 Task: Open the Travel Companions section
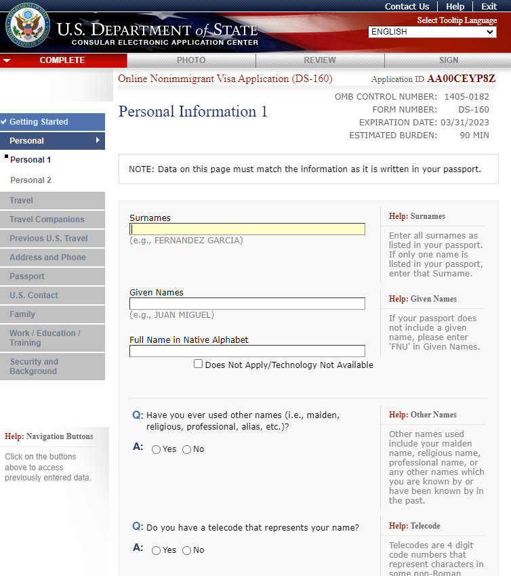(x=52, y=220)
